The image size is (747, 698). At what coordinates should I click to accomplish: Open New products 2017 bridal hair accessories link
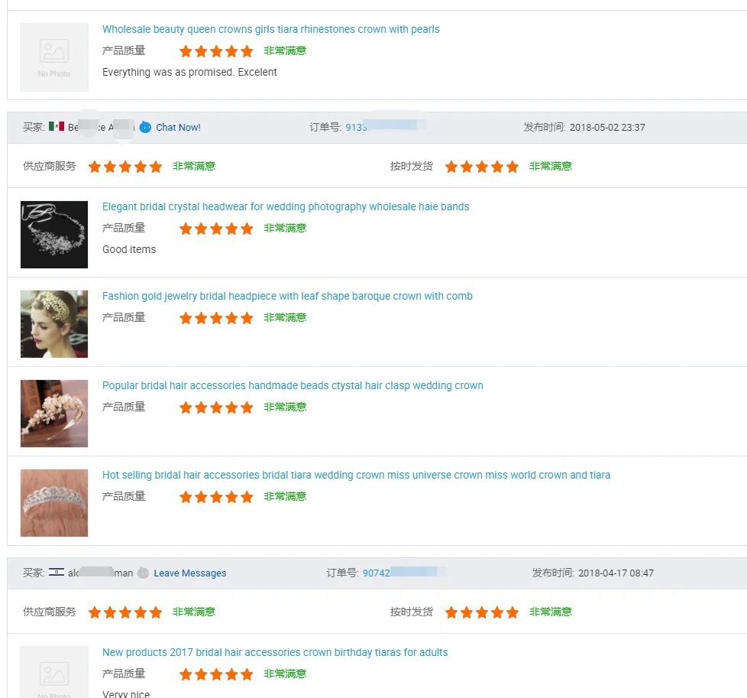pos(275,652)
